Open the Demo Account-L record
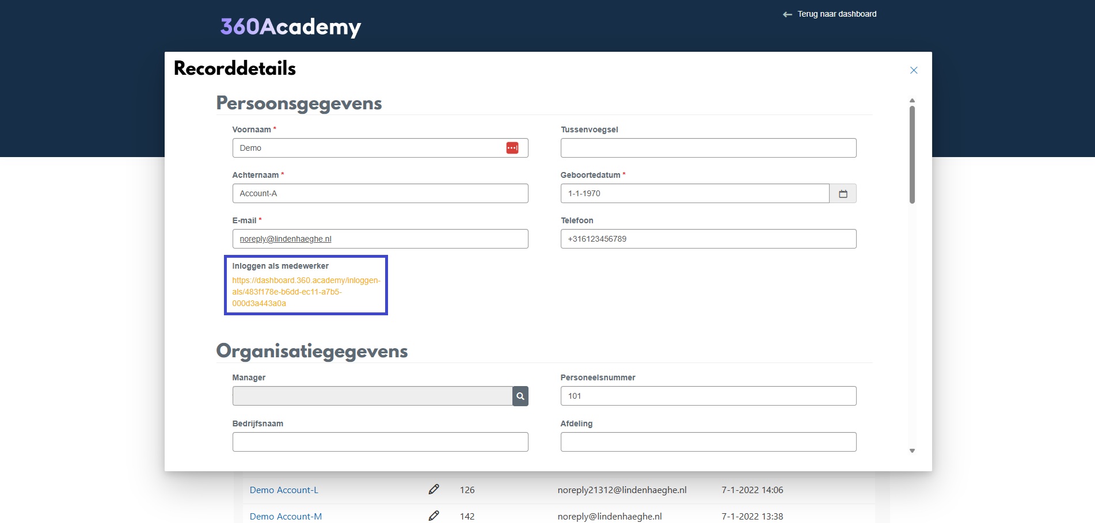This screenshot has height=523, width=1095. pos(284,490)
